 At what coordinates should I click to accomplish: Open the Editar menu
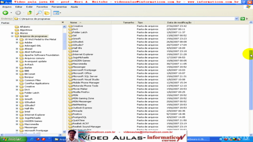19,7
